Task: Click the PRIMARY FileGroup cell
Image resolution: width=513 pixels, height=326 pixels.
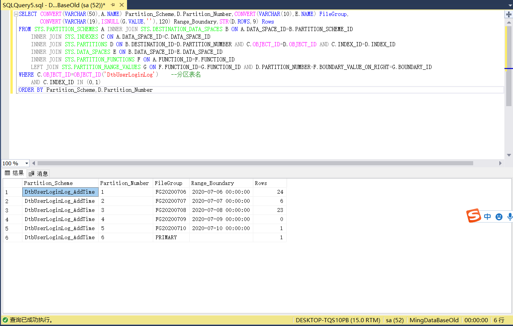Action: 171,237
